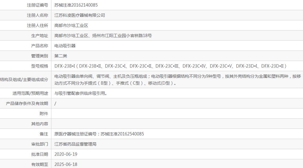Viewport: 303px width, 168px height.
Task: Select the 结构及组成/主要组成成分 label
Action: click(x=24, y=80)
